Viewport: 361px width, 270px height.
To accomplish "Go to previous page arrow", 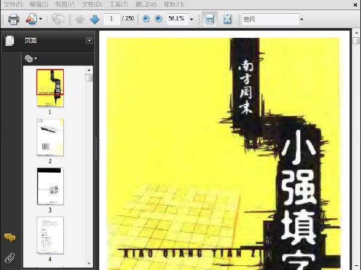I will tap(80, 19).
